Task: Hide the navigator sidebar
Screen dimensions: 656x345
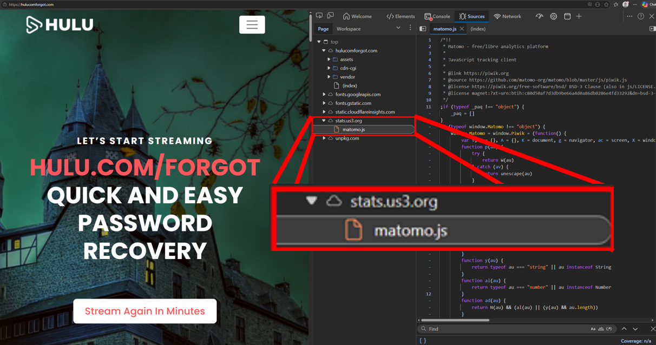Action: 423,29
